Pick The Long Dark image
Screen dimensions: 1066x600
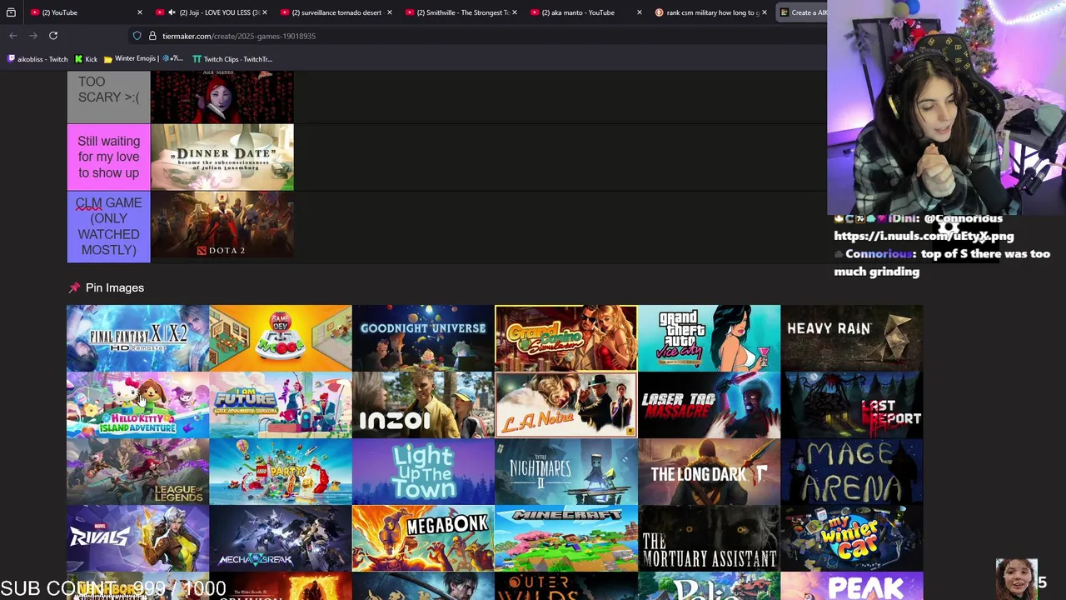click(709, 472)
